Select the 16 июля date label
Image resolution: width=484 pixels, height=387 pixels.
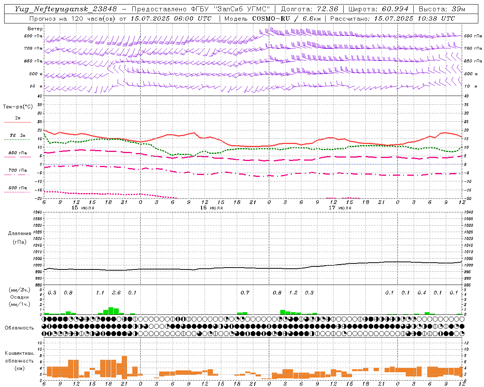click(211, 208)
